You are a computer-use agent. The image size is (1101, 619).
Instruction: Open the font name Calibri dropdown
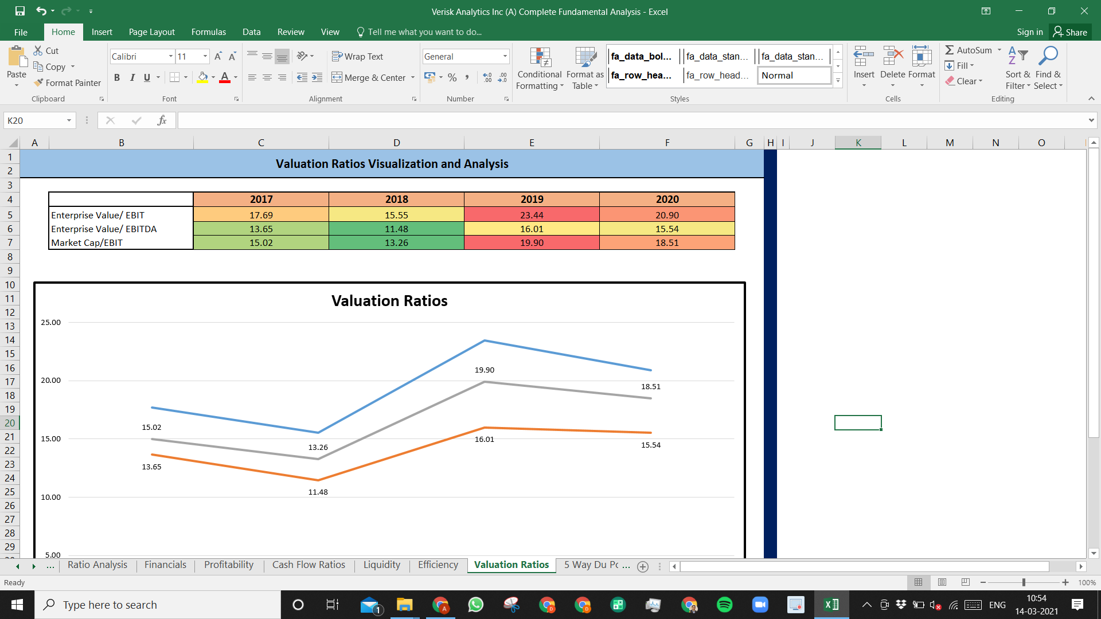click(x=171, y=56)
